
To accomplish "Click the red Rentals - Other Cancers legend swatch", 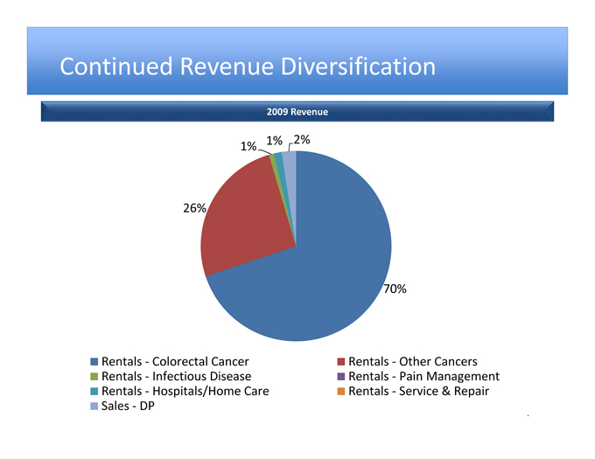I will [341, 362].
